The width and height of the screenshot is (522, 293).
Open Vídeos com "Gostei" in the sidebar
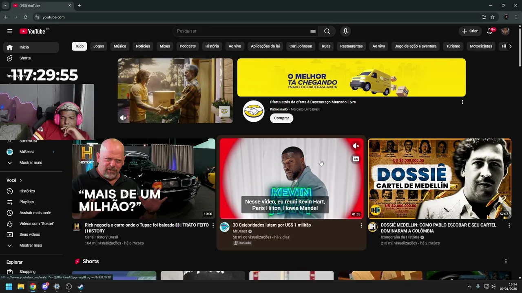tap(31, 223)
